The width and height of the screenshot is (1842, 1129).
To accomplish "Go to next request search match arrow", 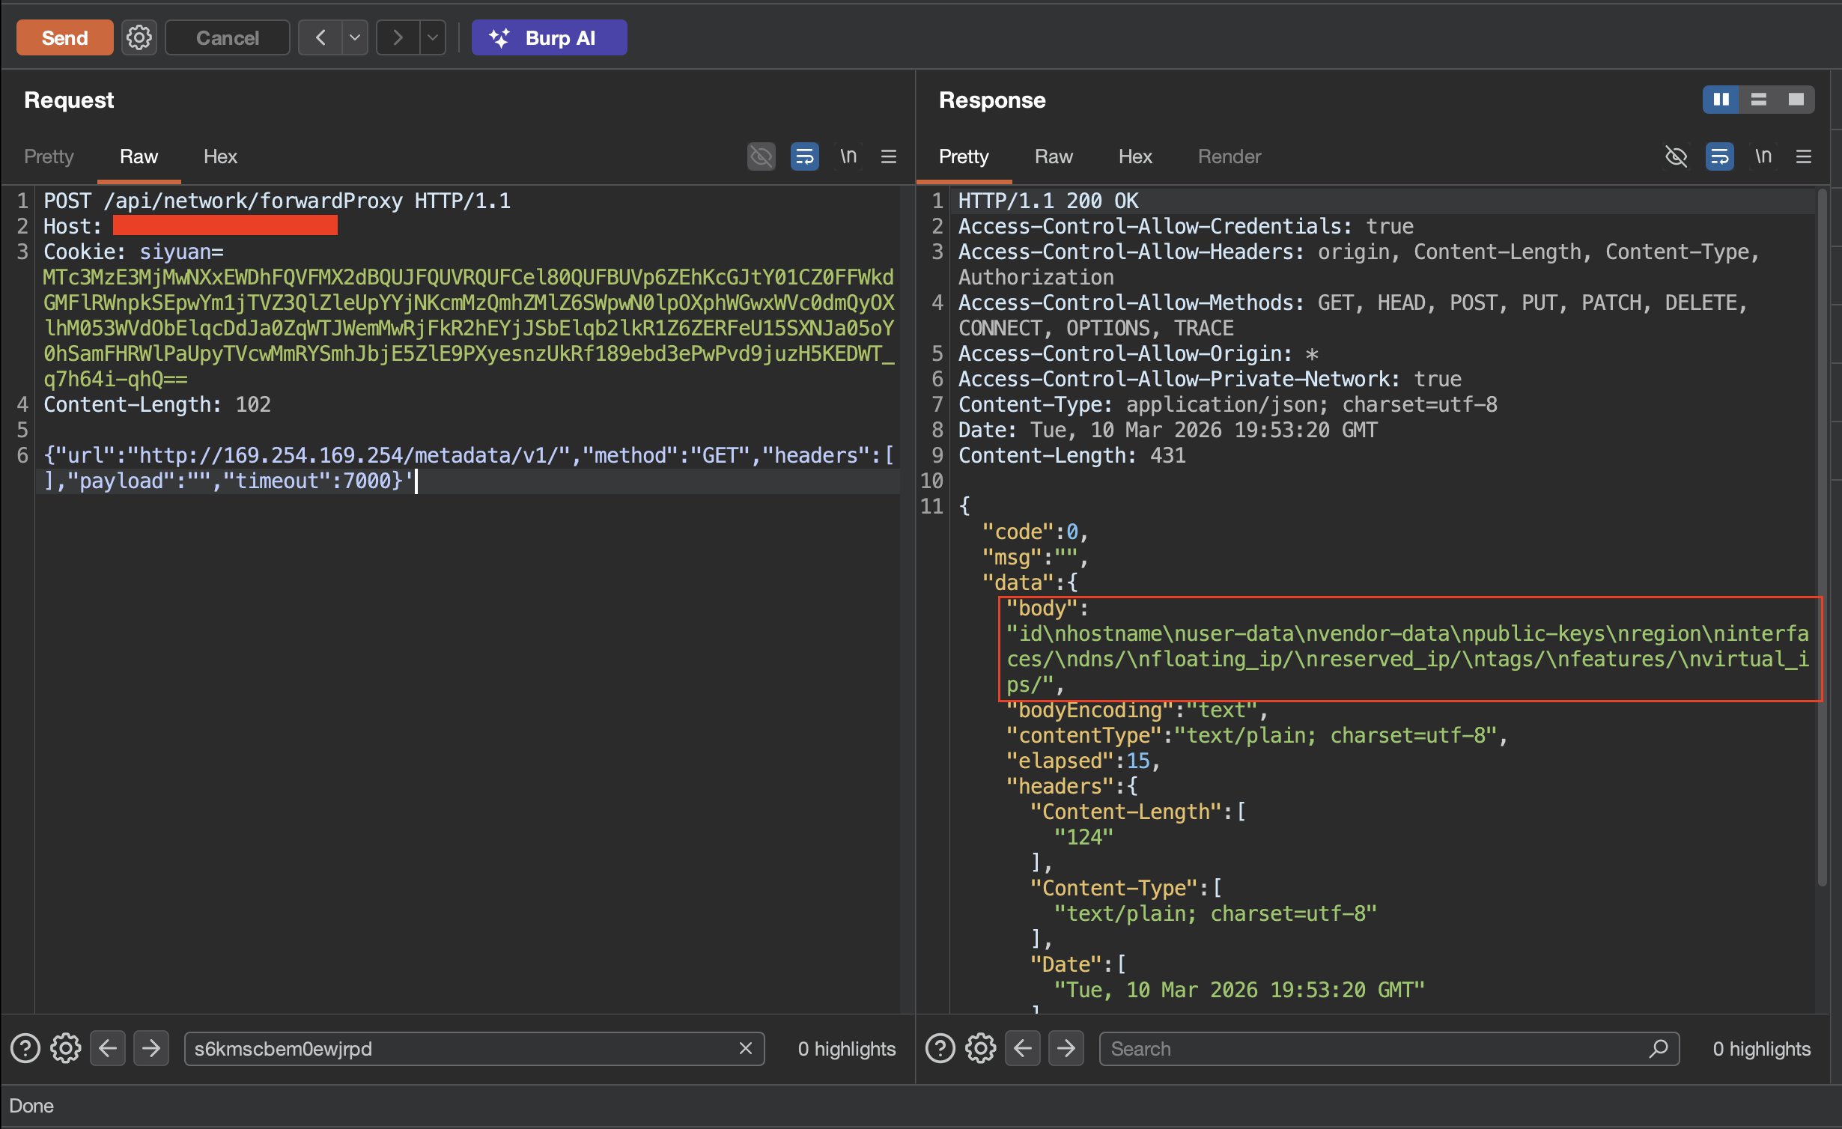I will pos(151,1048).
